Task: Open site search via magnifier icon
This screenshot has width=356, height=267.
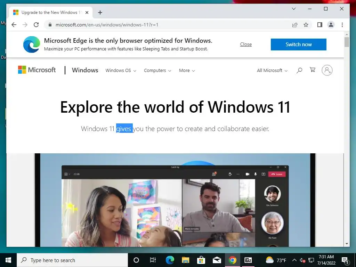Action: (x=299, y=70)
